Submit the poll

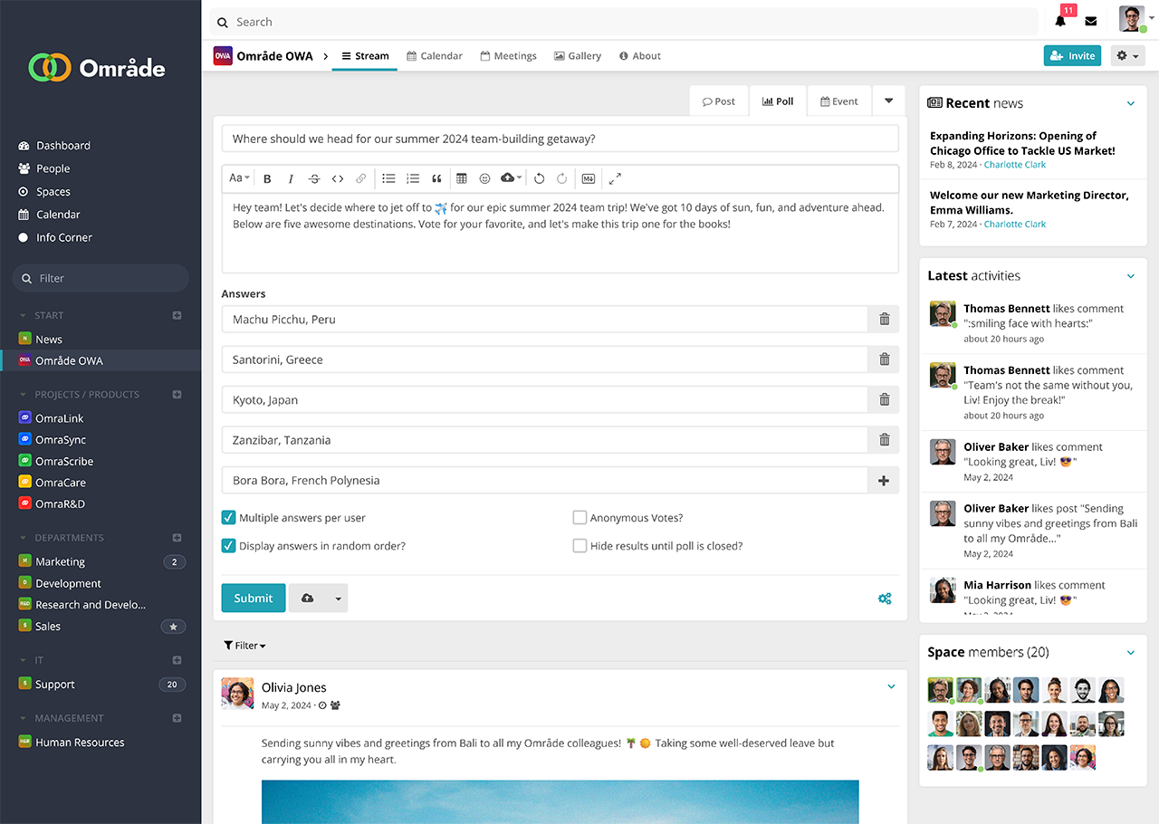click(254, 598)
